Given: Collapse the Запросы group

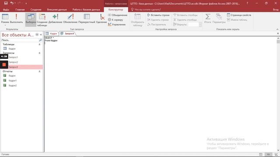Looking at the screenshot, I should tap(39, 53).
